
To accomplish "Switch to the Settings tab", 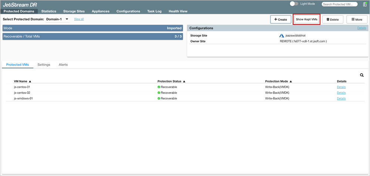I will pos(44,65).
